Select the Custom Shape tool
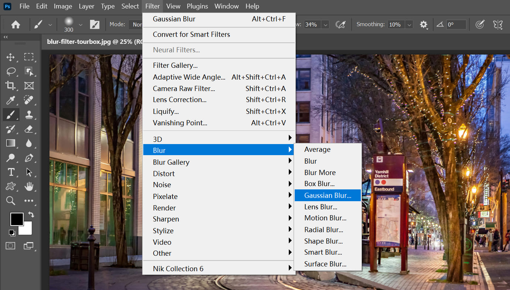This screenshot has height=290, width=510. coord(11,186)
